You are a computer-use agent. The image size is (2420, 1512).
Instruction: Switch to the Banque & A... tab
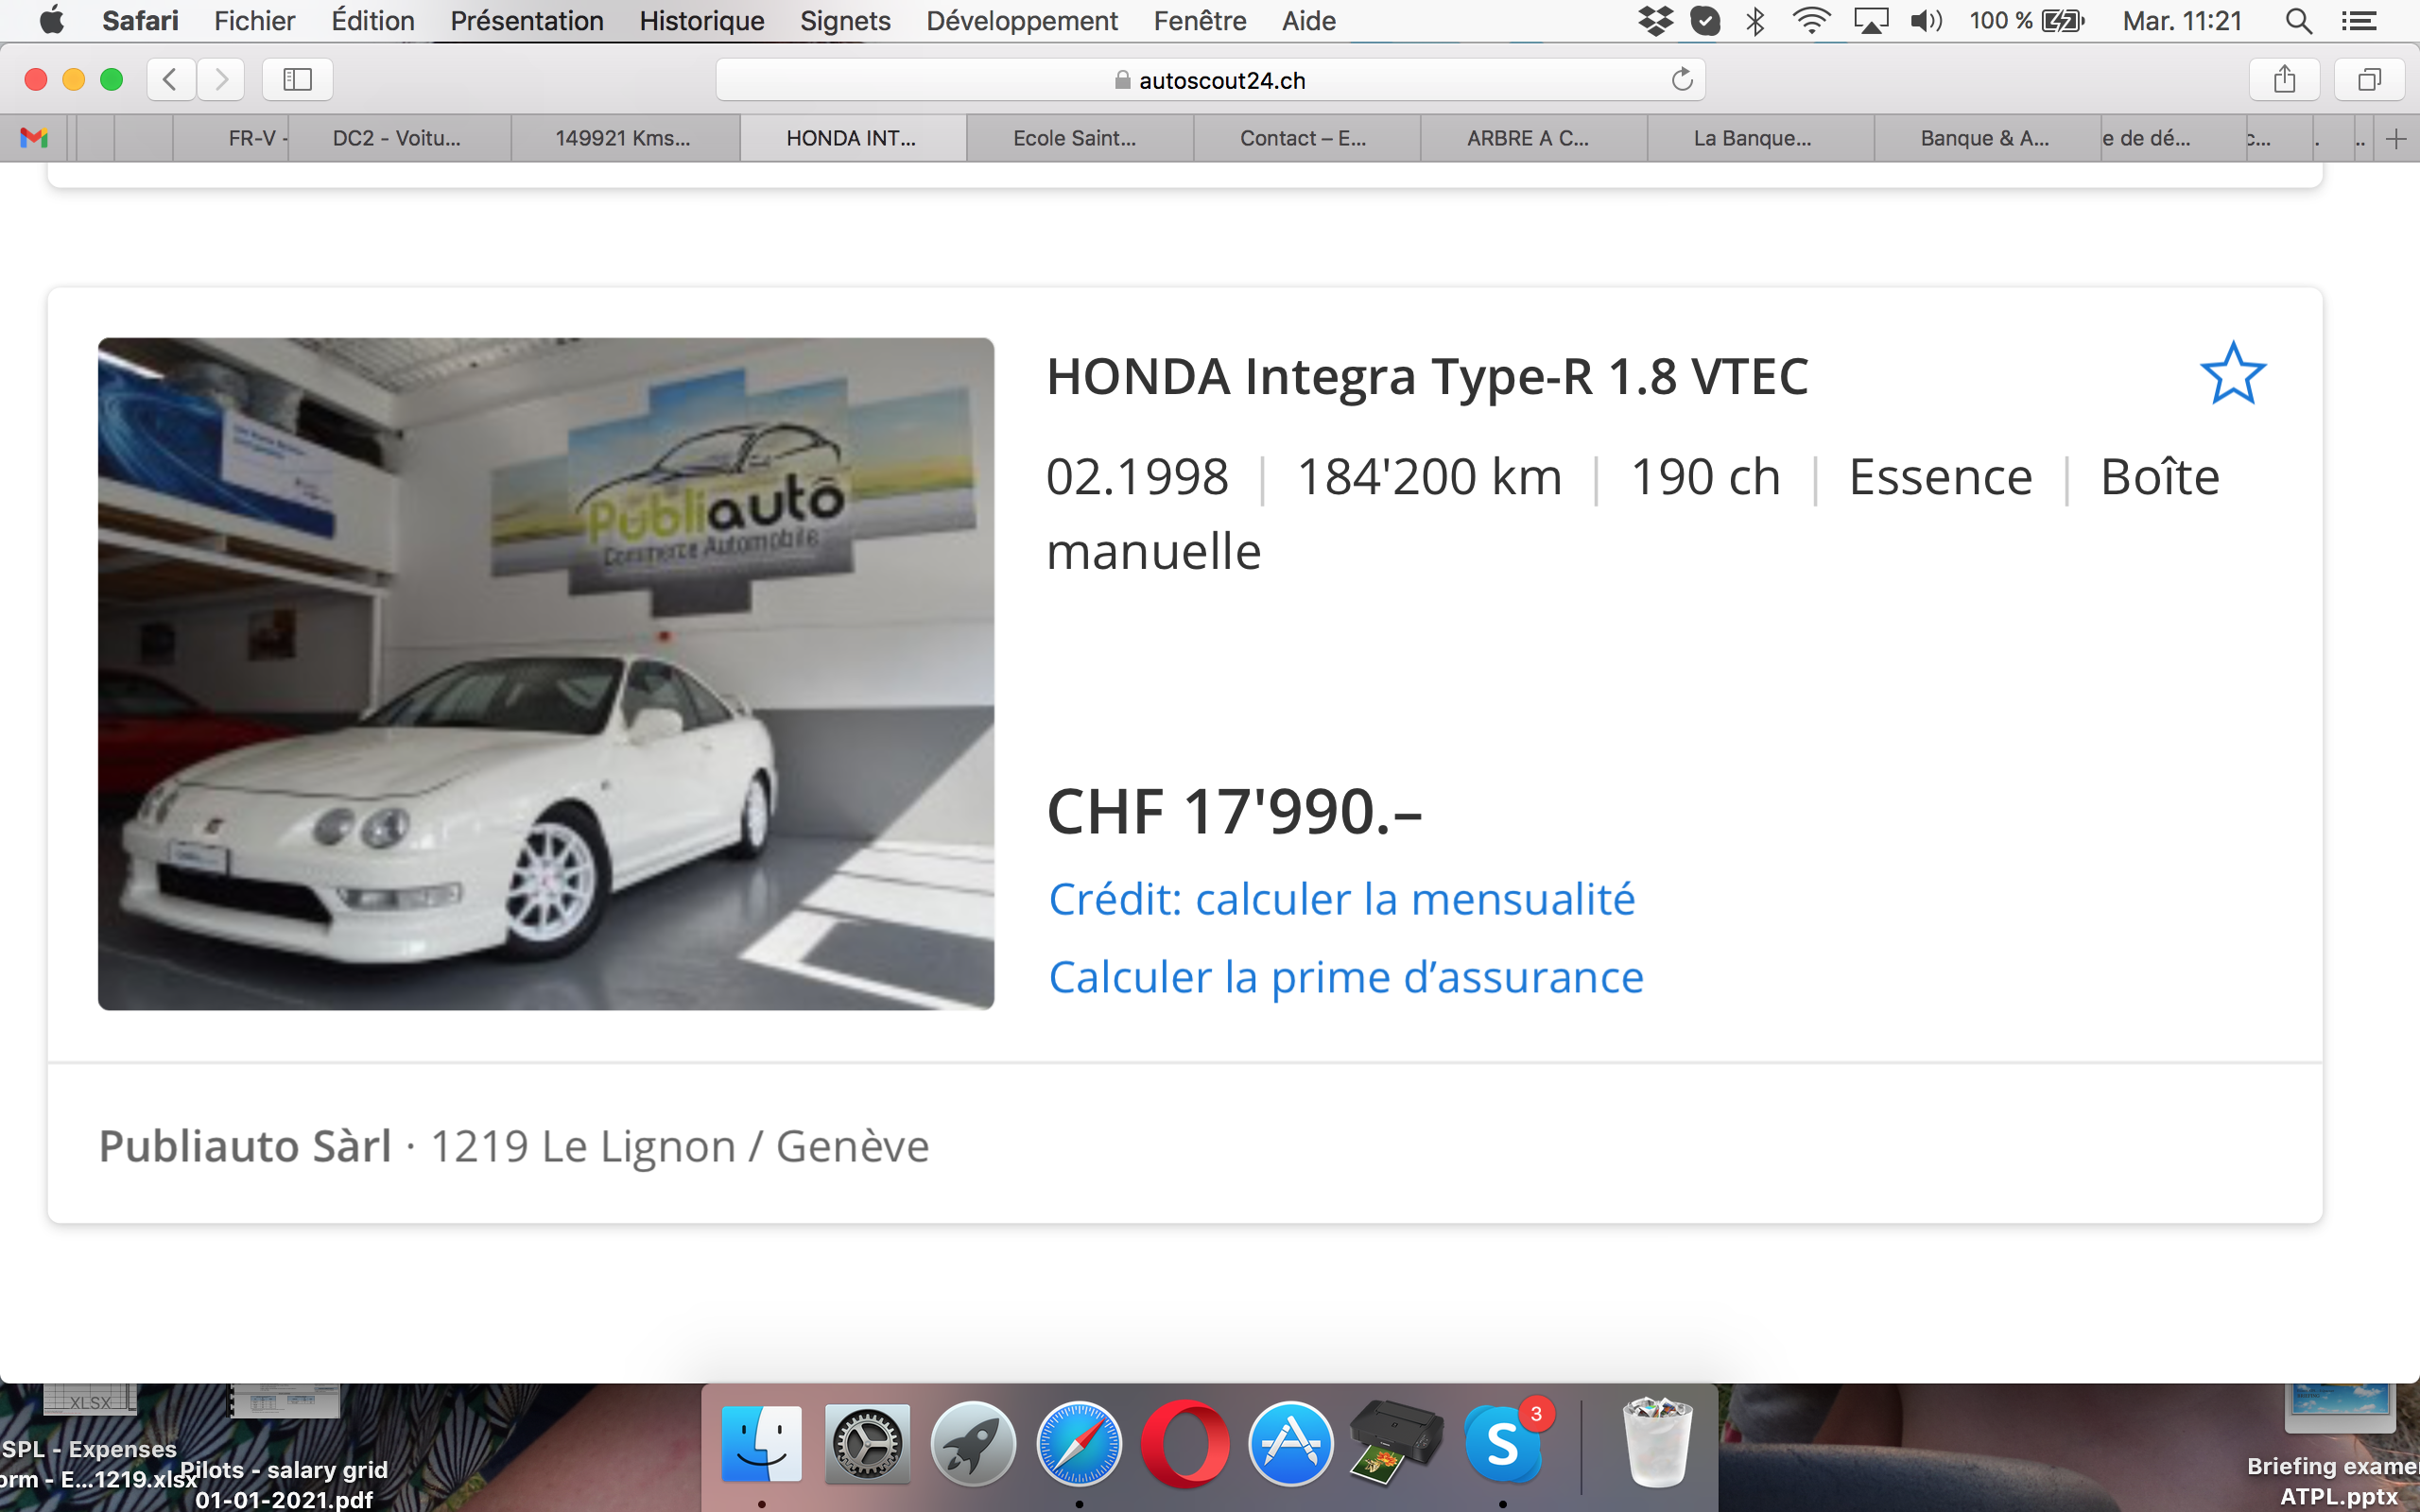tap(1985, 139)
